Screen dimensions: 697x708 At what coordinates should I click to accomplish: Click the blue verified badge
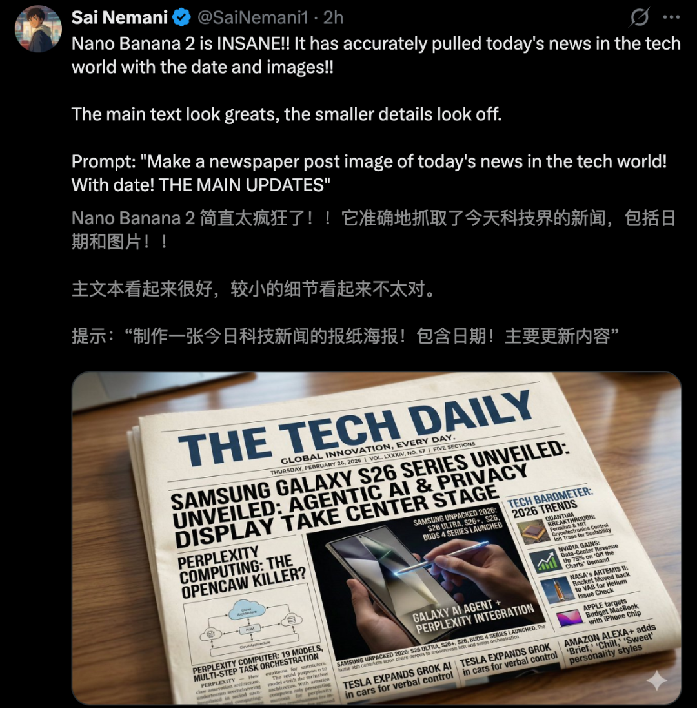pyautogui.click(x=181, y=17)
